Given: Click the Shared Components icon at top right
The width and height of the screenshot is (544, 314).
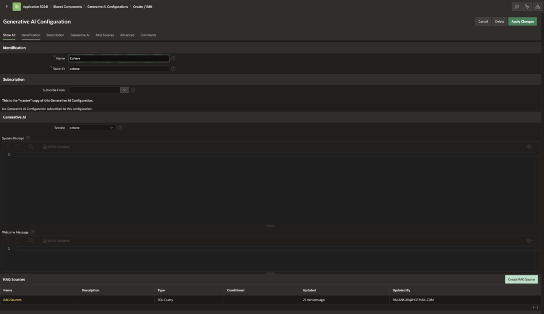Looking at the screenshot, I should pyautogui.click(x=537, y=6).
